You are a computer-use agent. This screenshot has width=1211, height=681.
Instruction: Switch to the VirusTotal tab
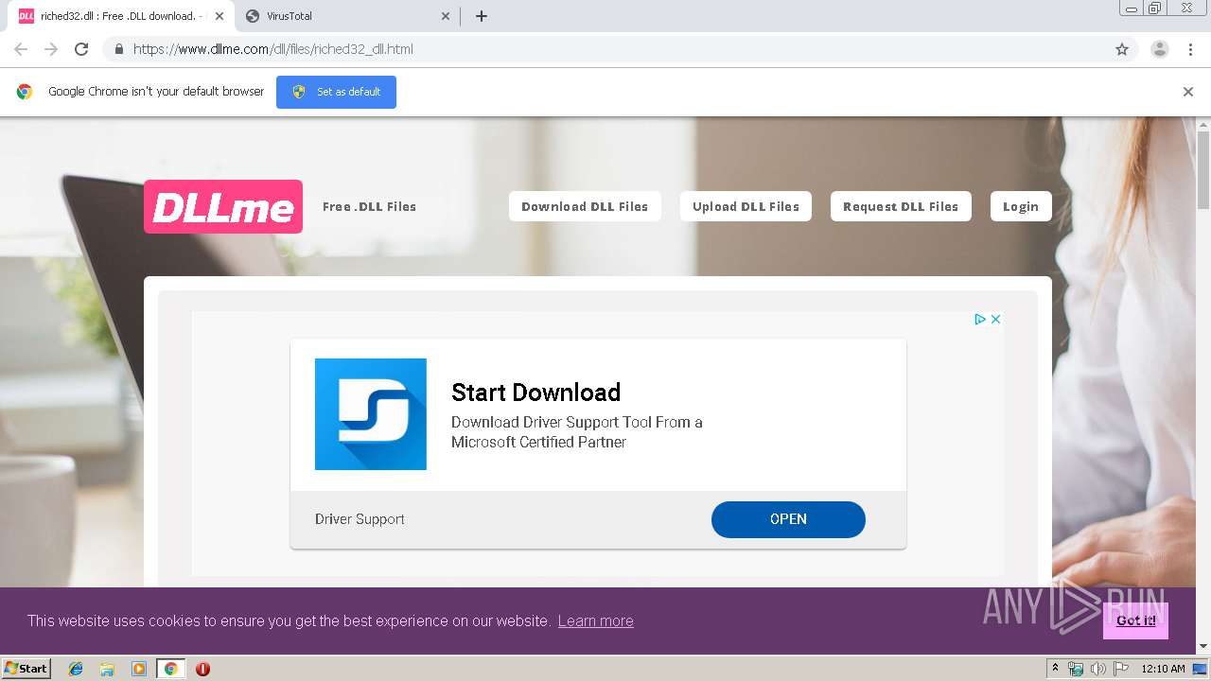pos(346,16)
